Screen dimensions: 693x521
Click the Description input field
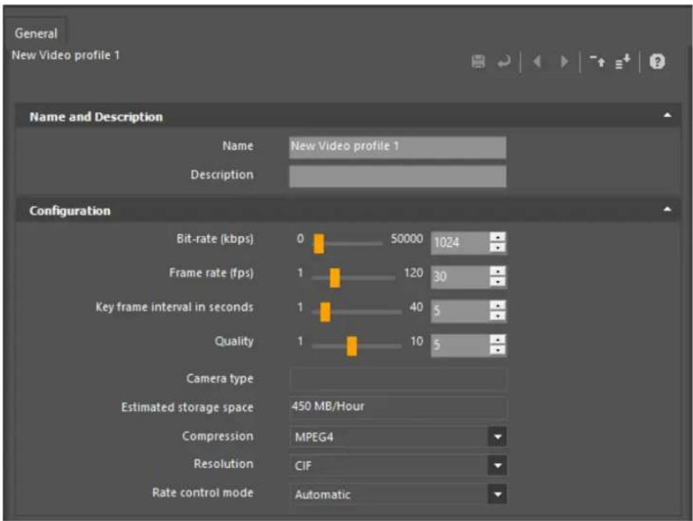[x=397, y=176]
